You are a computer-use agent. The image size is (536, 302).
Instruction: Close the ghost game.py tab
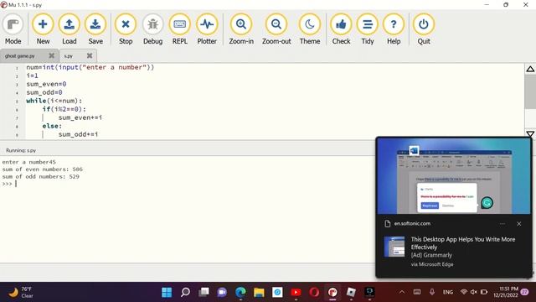52,55
